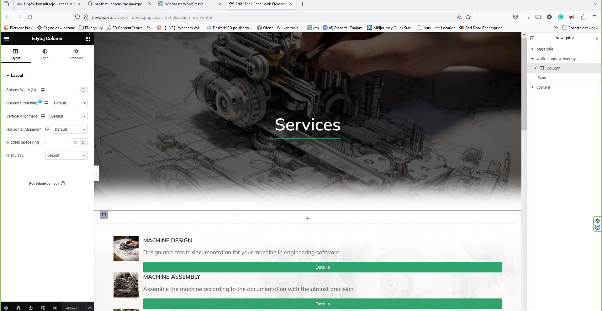The height and width of the screenshot is (311, 602).
Task: Toggle the Firefox sidebar icon
Action: coord(538,17)
